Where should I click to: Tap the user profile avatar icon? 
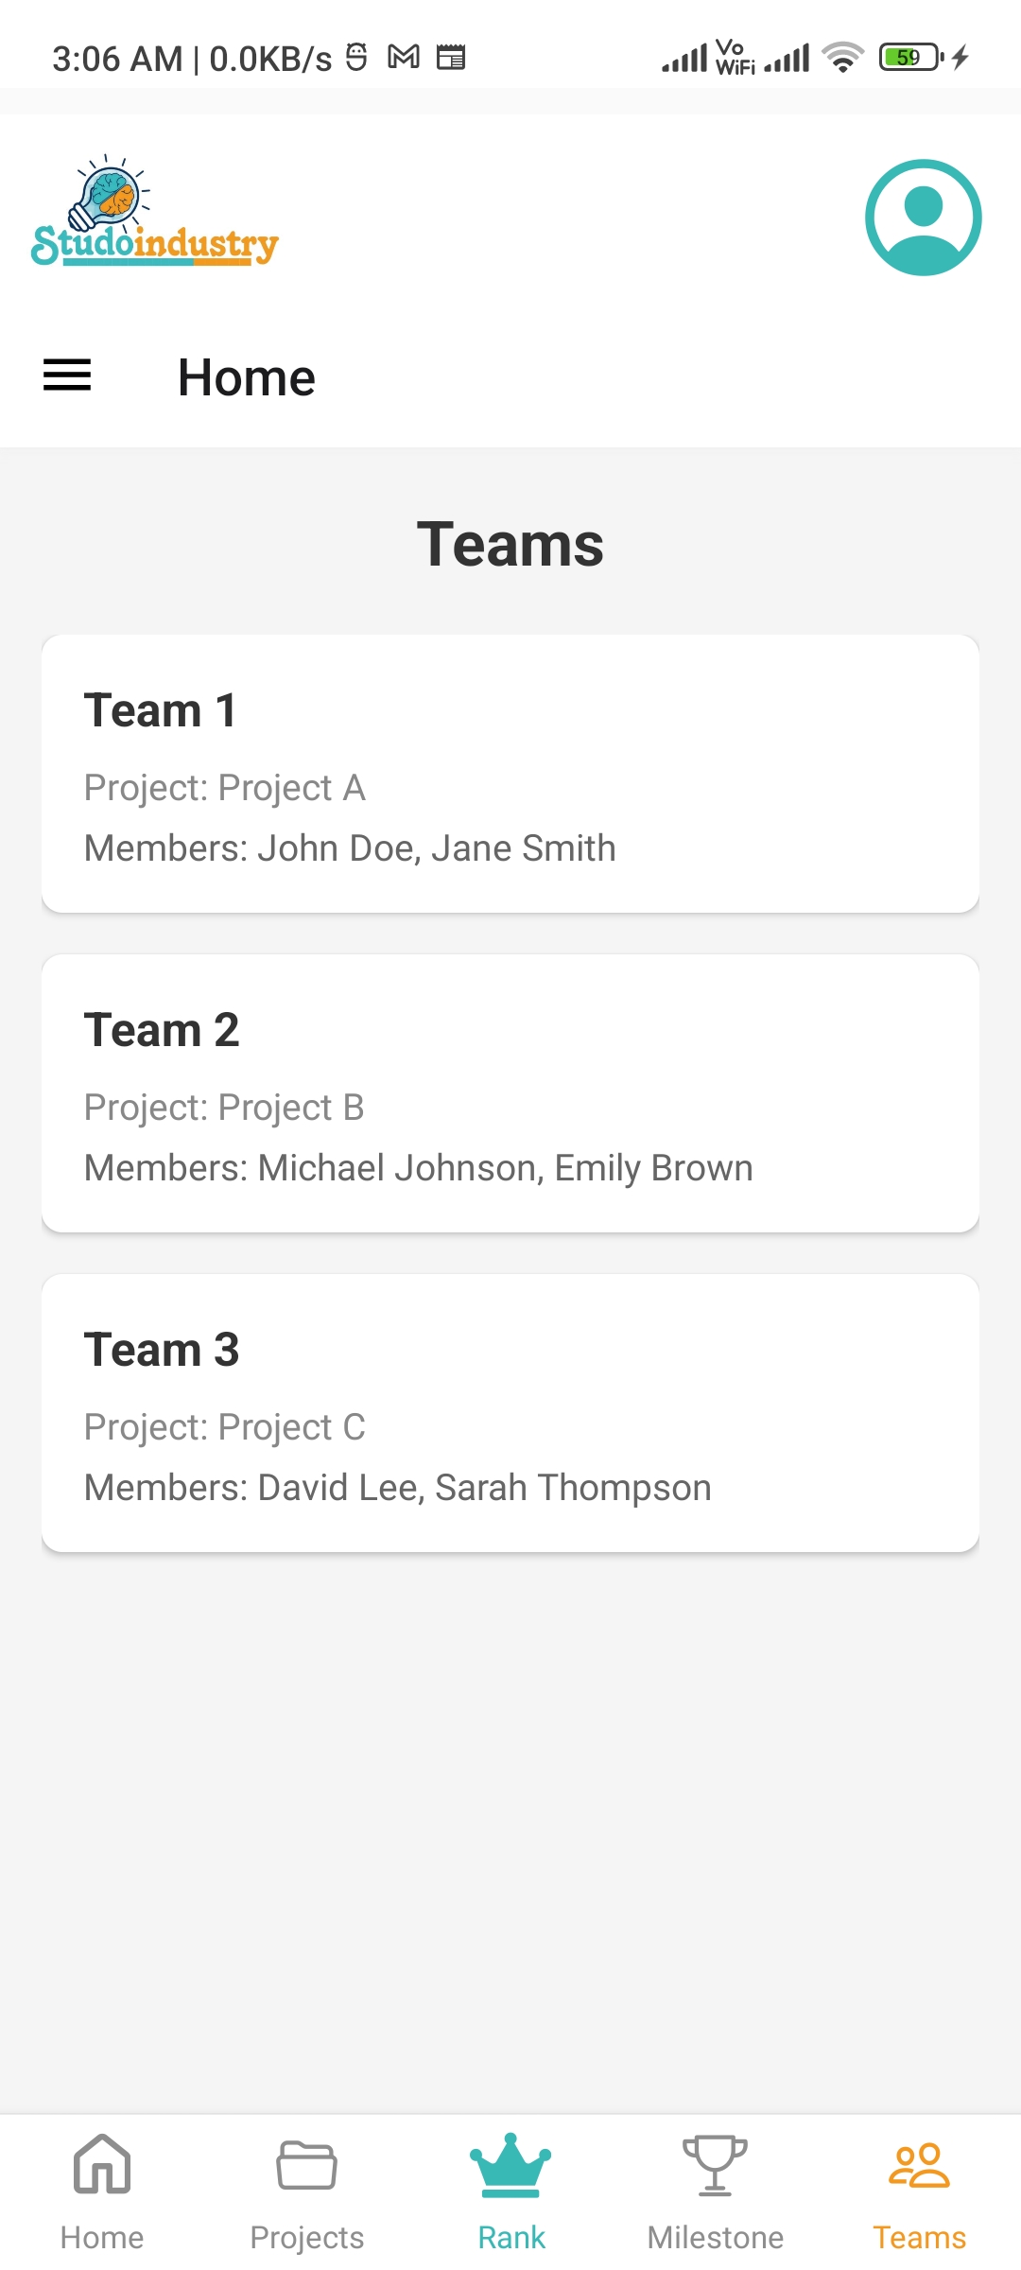[x=923, y=218]
